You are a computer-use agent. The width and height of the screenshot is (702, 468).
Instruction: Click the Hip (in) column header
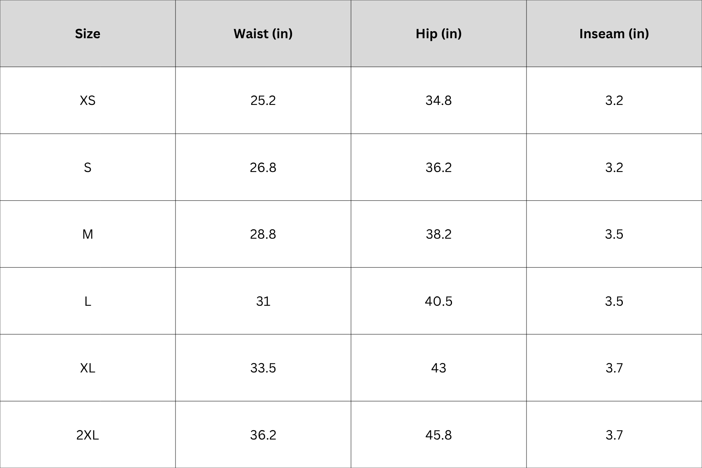click(x=438, y=34)
